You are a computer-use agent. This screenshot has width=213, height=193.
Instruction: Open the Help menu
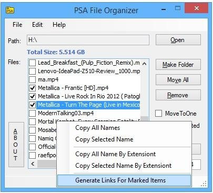(x=59, y=25)
